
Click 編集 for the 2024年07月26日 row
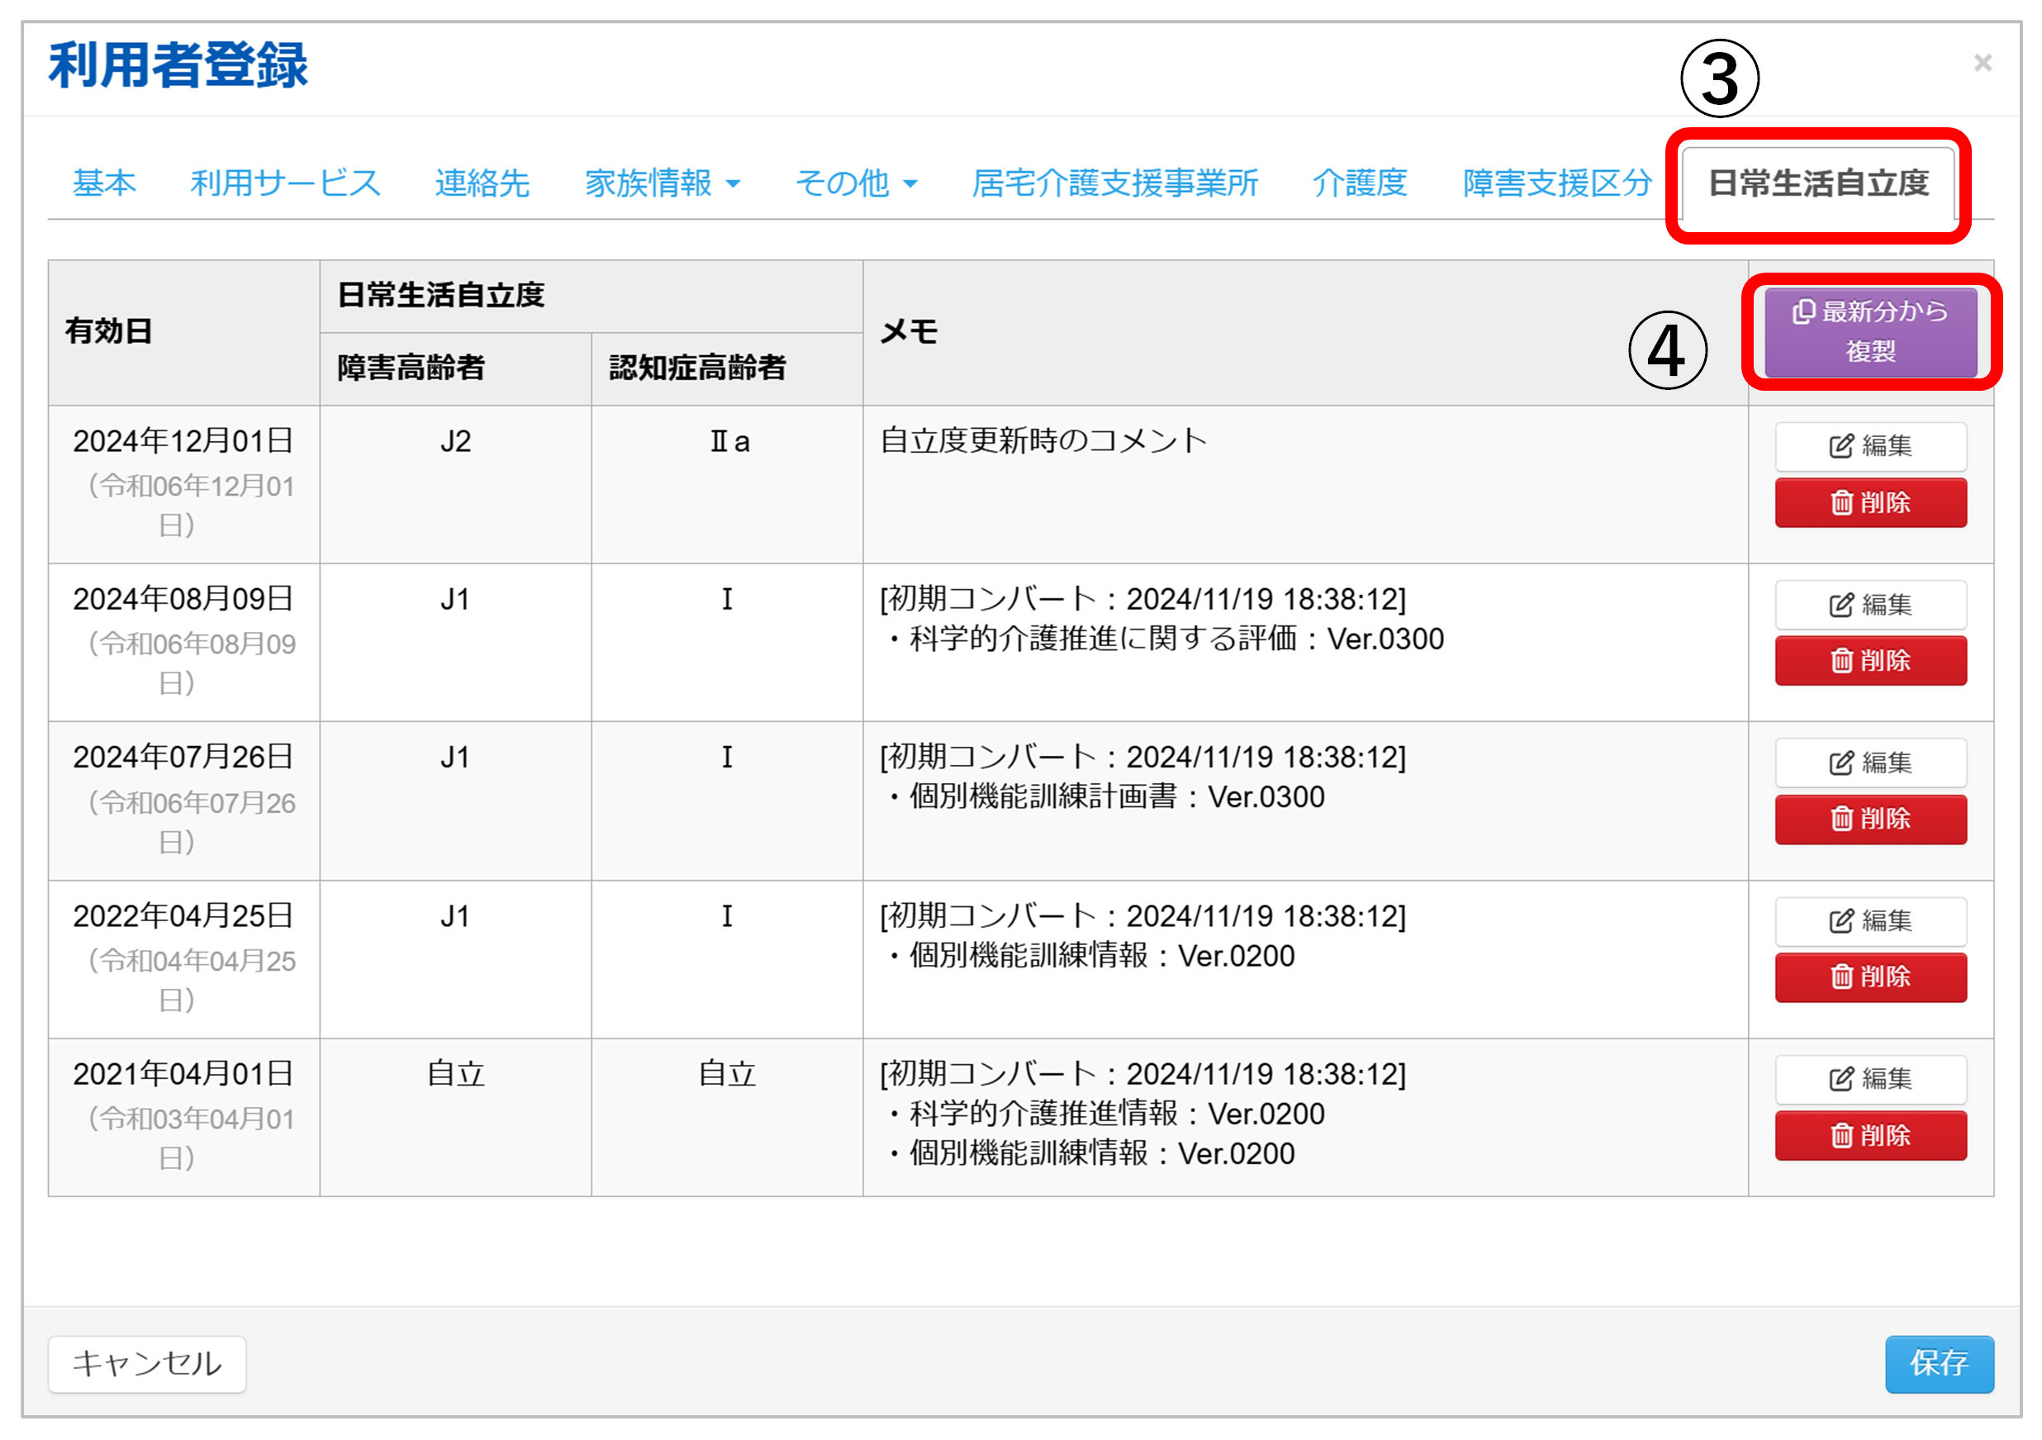coord(1869,763)
